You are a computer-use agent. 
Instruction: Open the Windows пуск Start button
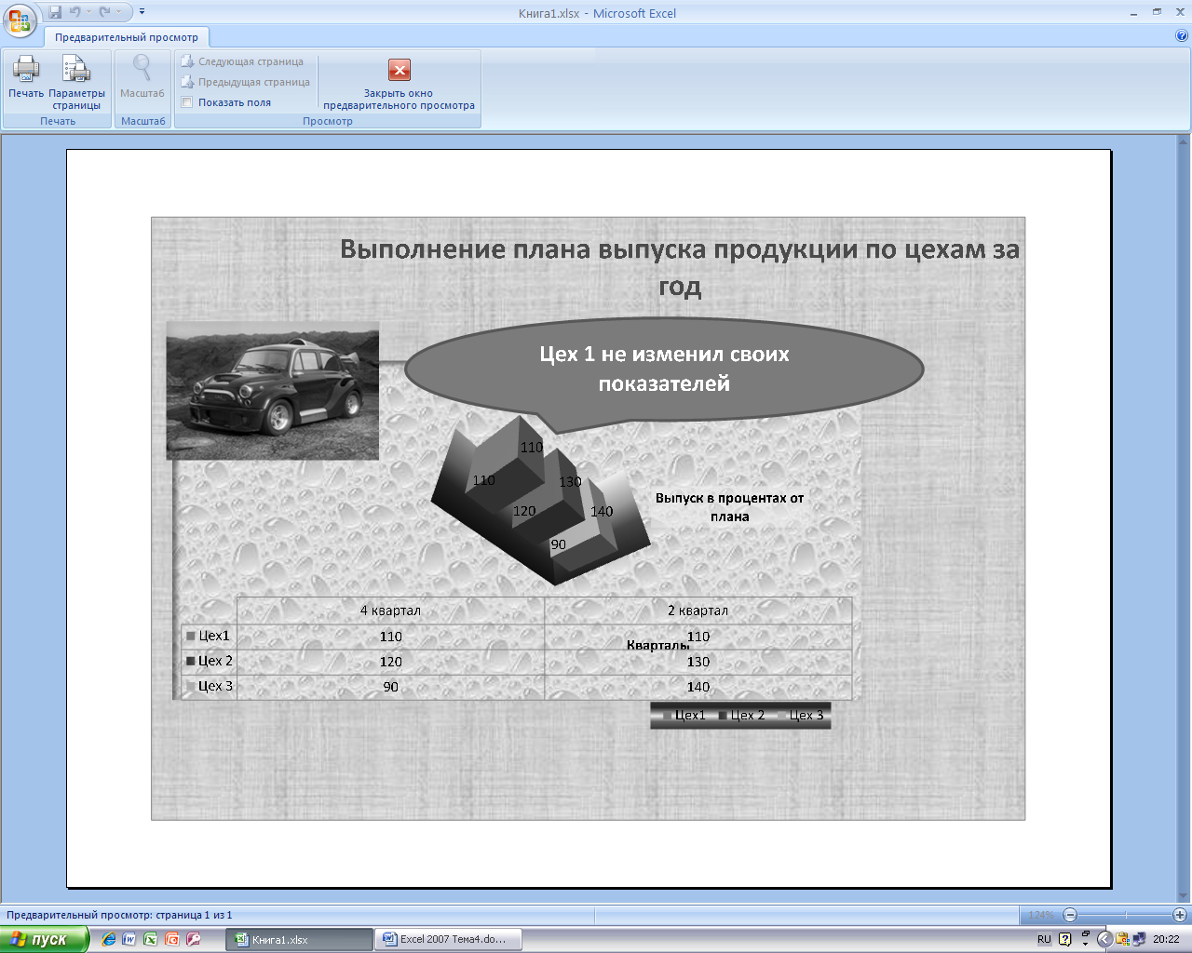click(45, 939)
